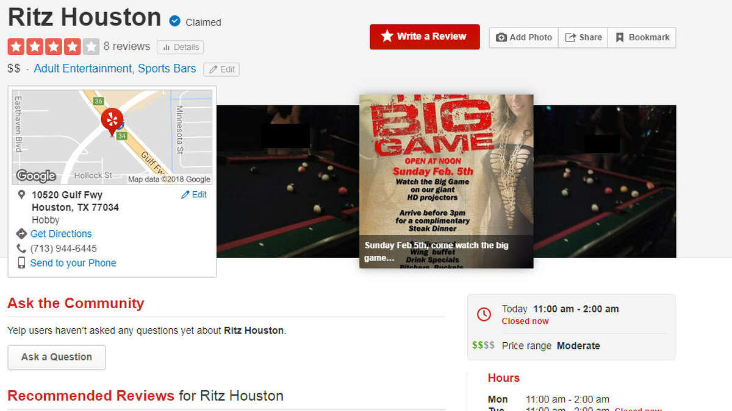The height and width of the screenshot is (411, 732).
Task: Click the Add Photo camera icon
Action: pyautogui.click(x=503, y=37)
